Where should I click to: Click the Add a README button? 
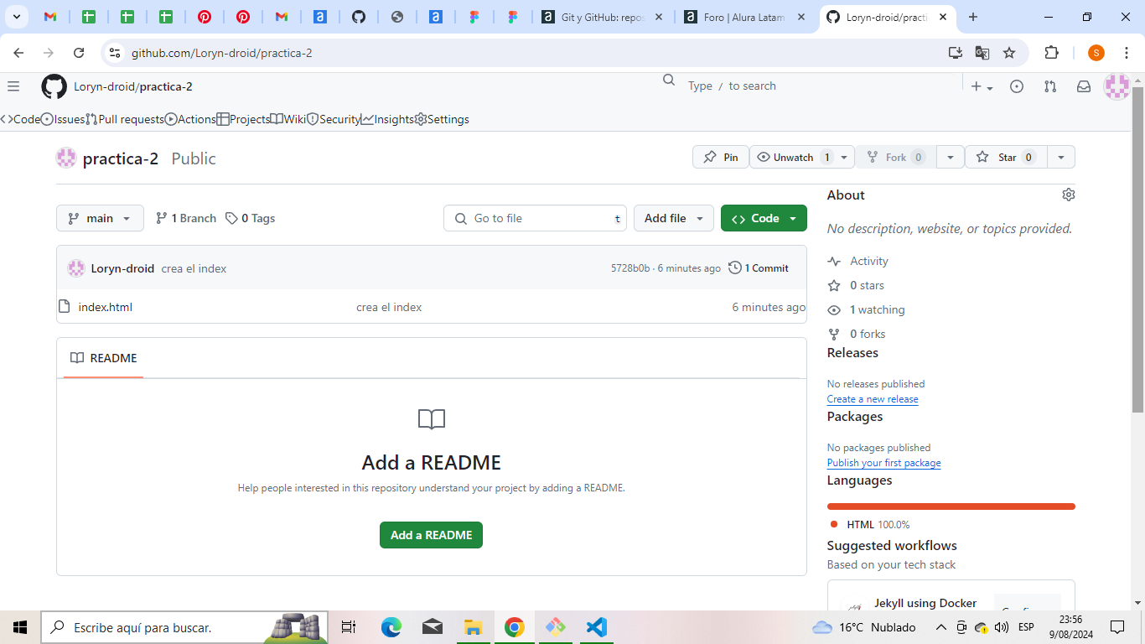coord(431,535)
